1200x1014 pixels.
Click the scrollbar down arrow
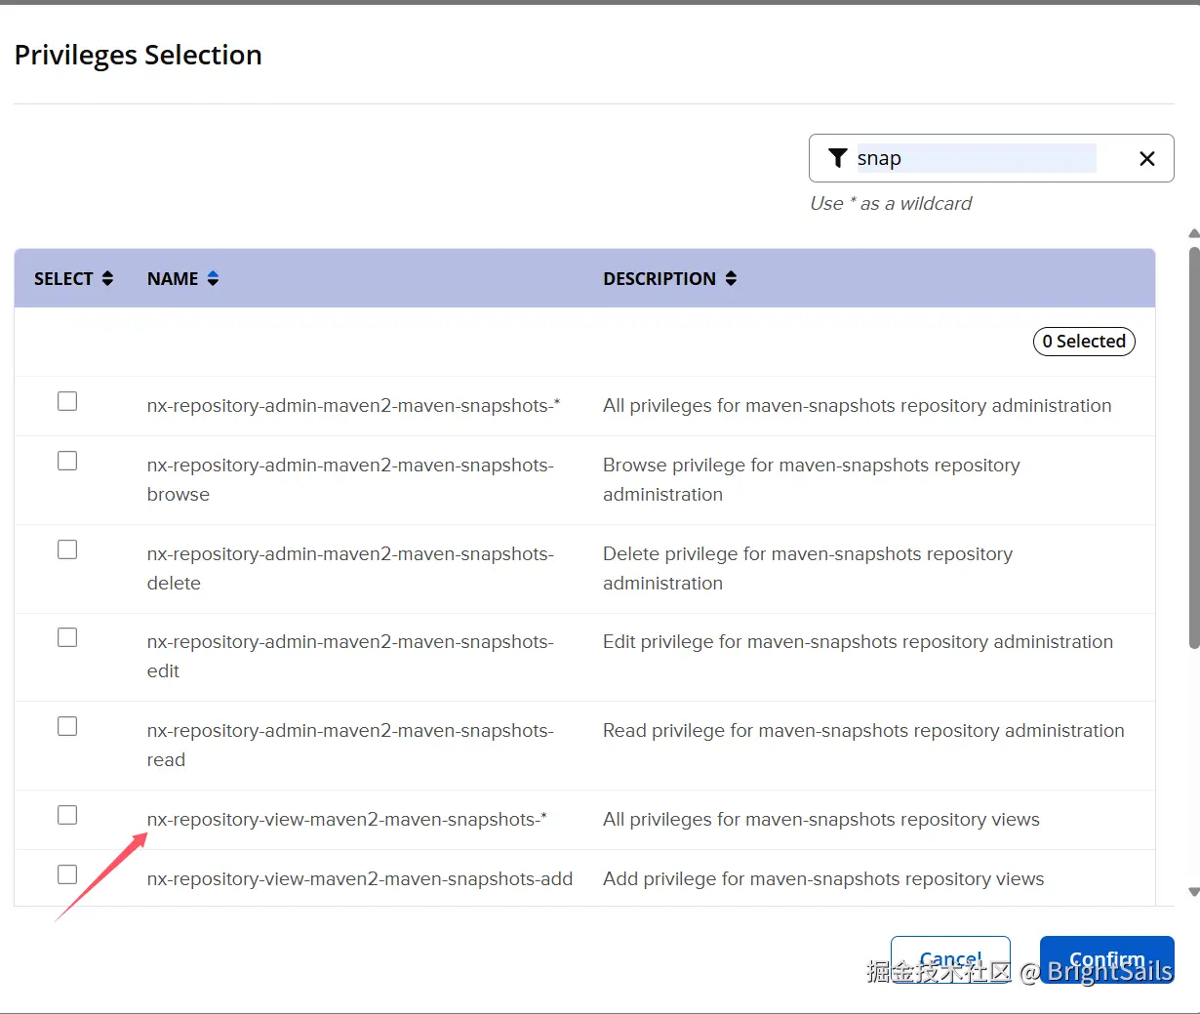coord(1194,892)
